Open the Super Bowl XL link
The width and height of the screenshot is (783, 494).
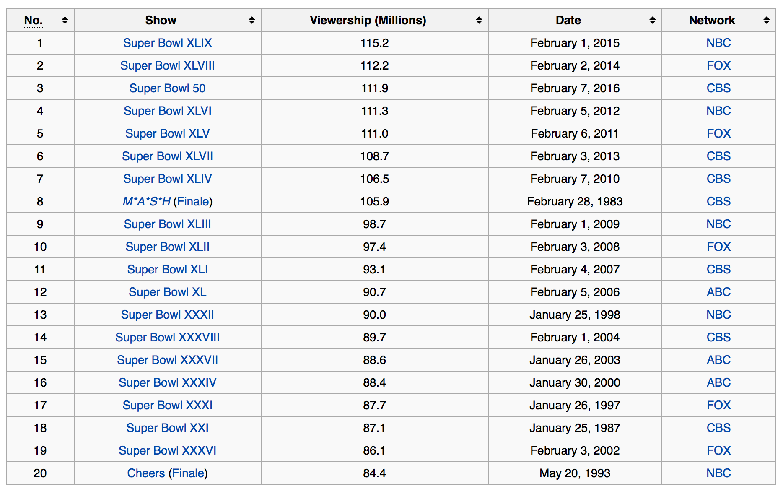pyautogui.click(x=167, y=292)
